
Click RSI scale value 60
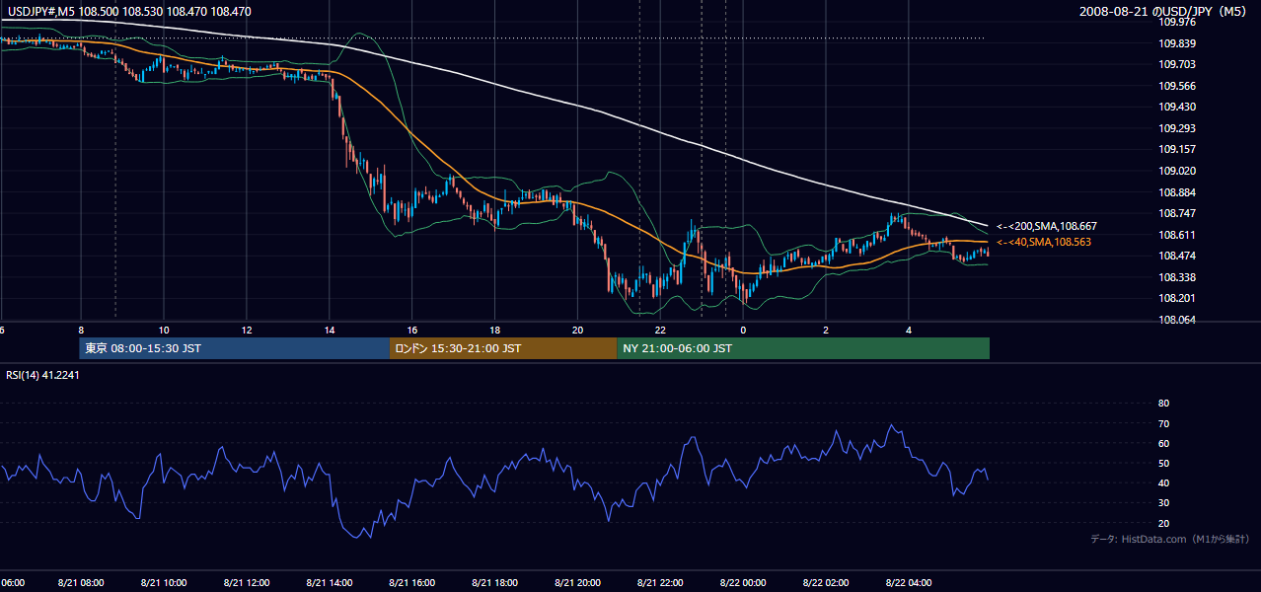click(1163, 443)
